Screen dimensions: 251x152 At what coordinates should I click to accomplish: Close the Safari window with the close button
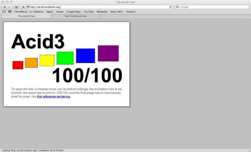tap(3, 2)
